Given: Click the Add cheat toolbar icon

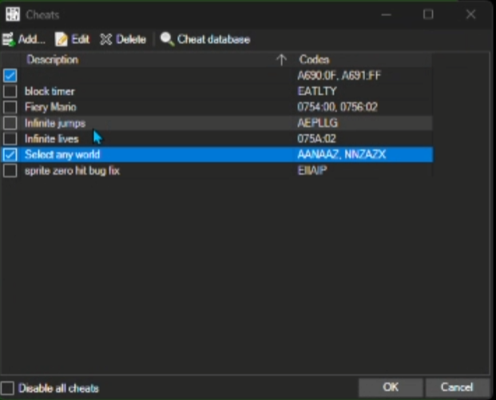Looking at the screenshot, I should pyautogui.click(x=9, y=39).
